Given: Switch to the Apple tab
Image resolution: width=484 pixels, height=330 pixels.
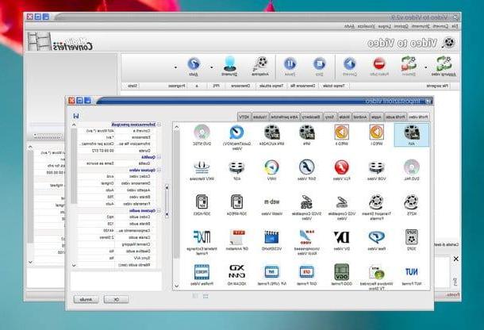Looking at the screenshot, I should (376, 117).
